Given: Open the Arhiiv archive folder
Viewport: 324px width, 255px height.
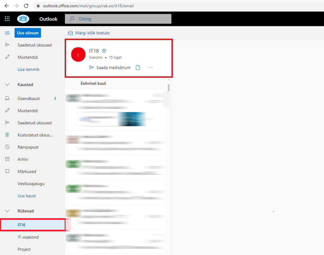Looking at the screenshot, I should point(23,159).
